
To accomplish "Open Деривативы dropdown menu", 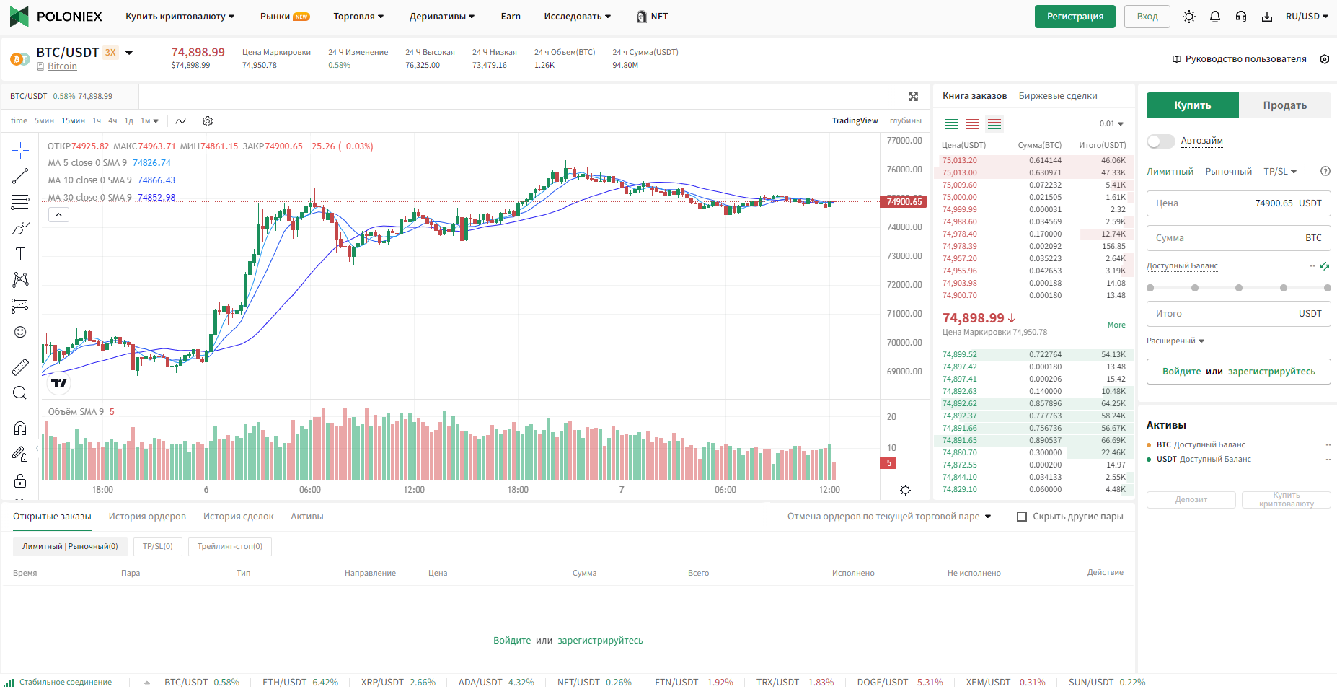I will coord(442,17).
